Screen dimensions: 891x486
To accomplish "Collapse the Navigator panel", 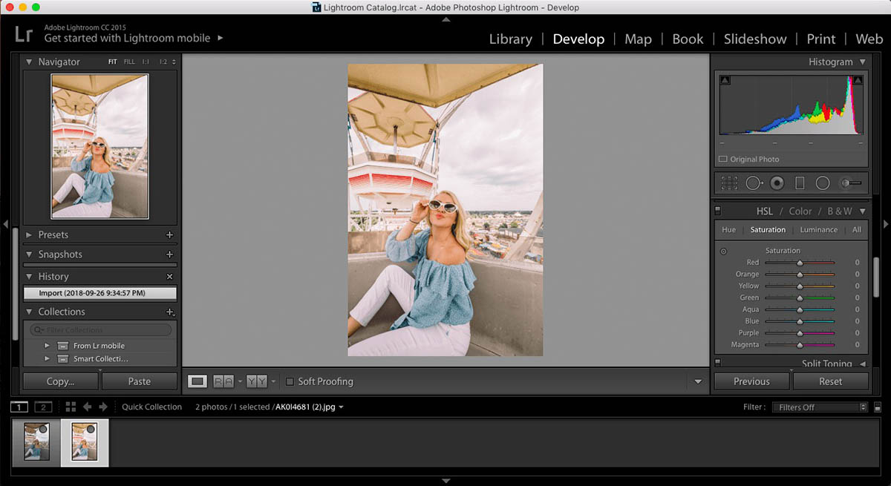I will coord(28,62).
